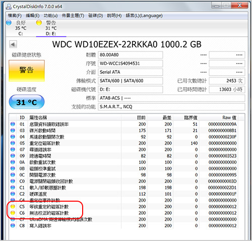Click the blue status icon for row 09
This screenshot has width=252, height=241.
tap(13, 156)
